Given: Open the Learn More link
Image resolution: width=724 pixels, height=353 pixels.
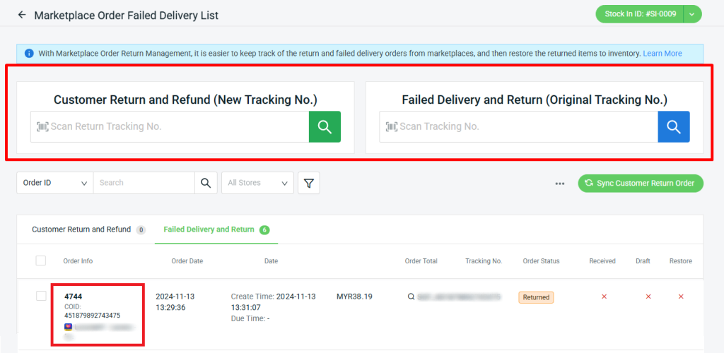Looking at the screenshot, I should [662, 54].
